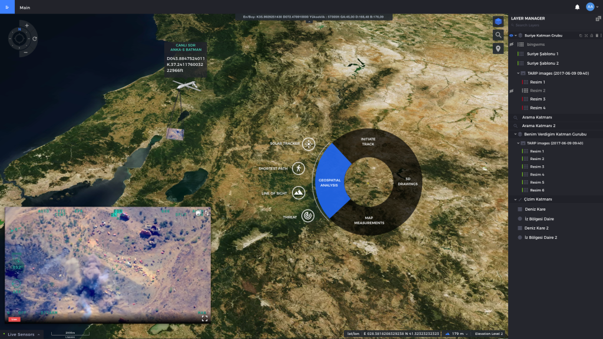Image resolution: width=603 pixels, height=339 pixels.
Task: Click the Elevation Level 2 button
Action: (x=489, y=333)
